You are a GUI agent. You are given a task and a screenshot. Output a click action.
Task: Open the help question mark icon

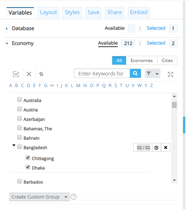pyautogui.click(x=73, y=197)
